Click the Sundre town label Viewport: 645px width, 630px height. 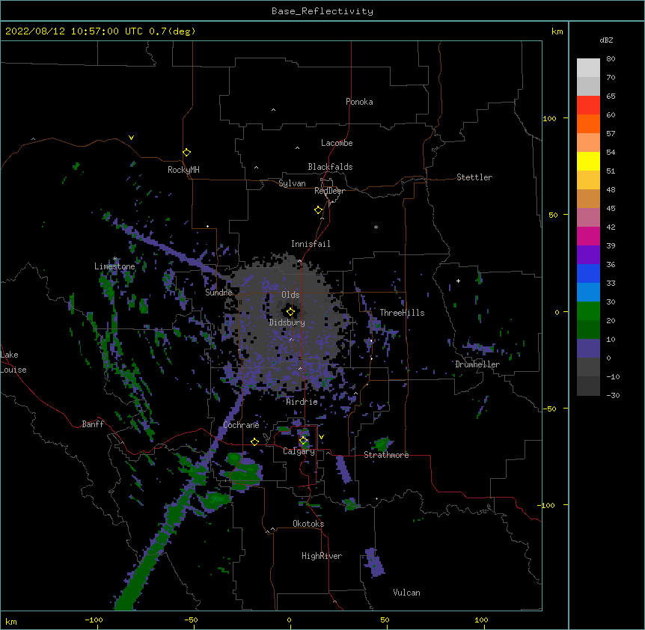click(218, 293)
